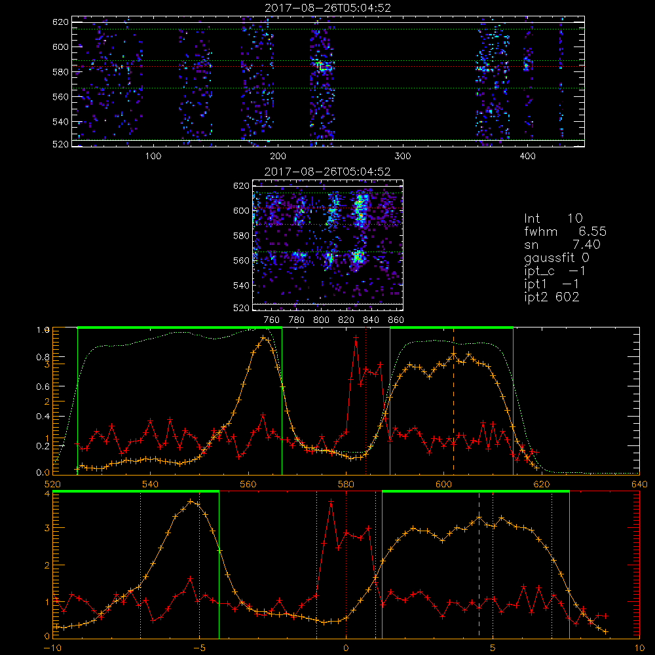Click the '10' x-axis label of bottom plot
This screenshot has height=655, width=655.
point(639,648)
